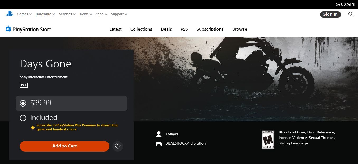Click the Add to Cart button

[x=64, y=146]
